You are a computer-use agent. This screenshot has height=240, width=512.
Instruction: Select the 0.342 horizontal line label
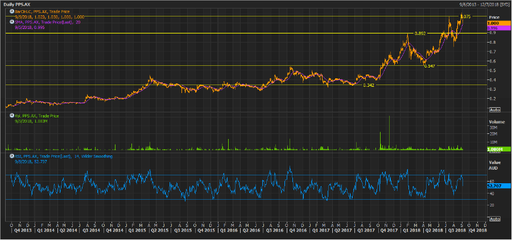tap(368, 85)
